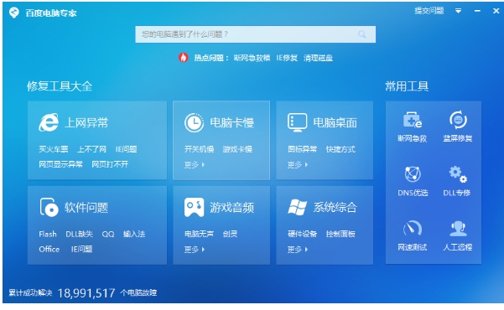The height and width of the screenshot is (310, 504).
Task: Click inside the problem search field
Action: [255, 34]
